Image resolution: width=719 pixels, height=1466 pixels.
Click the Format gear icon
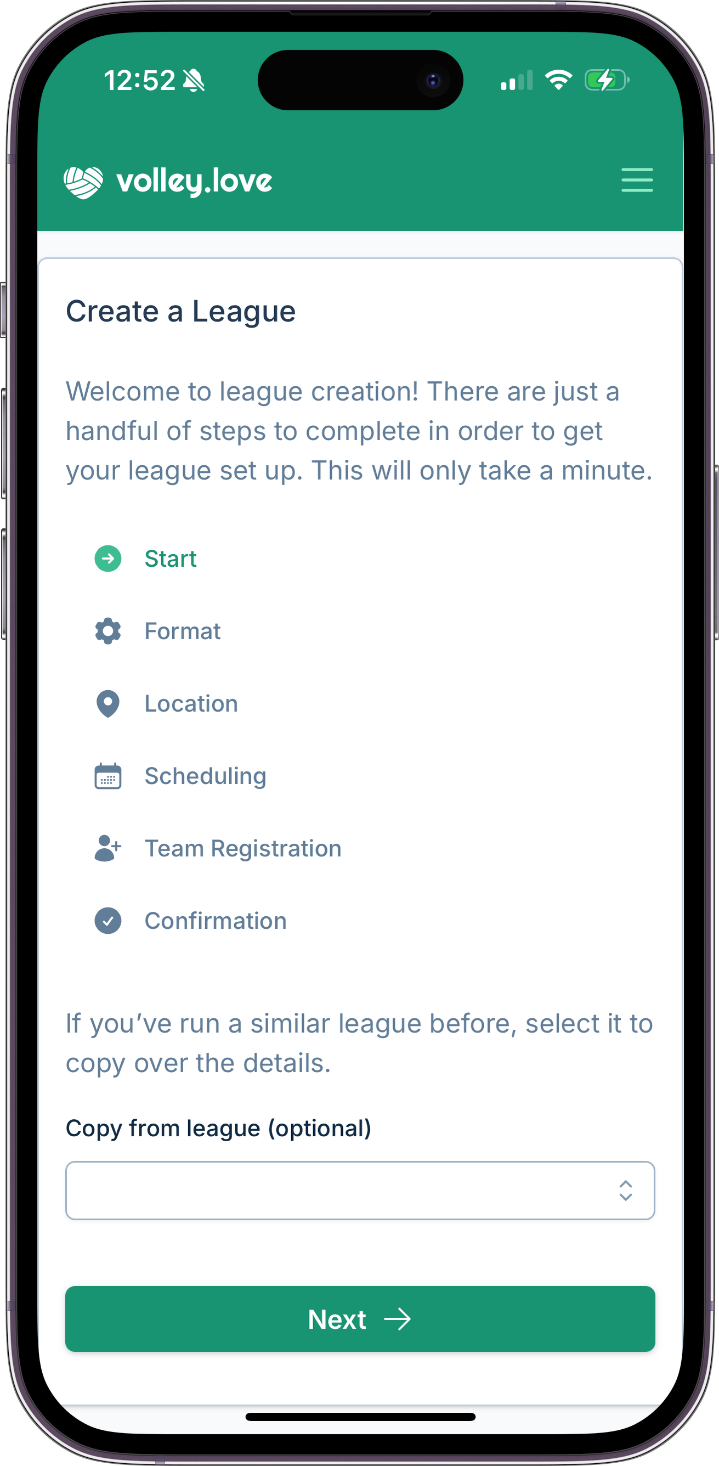tap(108, 631)
